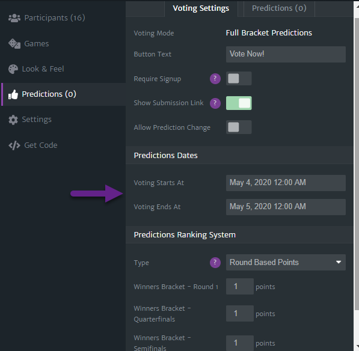Click the Predictions thumbs-up icon
This screenshot has height=351, width=359.
point(13,94)
